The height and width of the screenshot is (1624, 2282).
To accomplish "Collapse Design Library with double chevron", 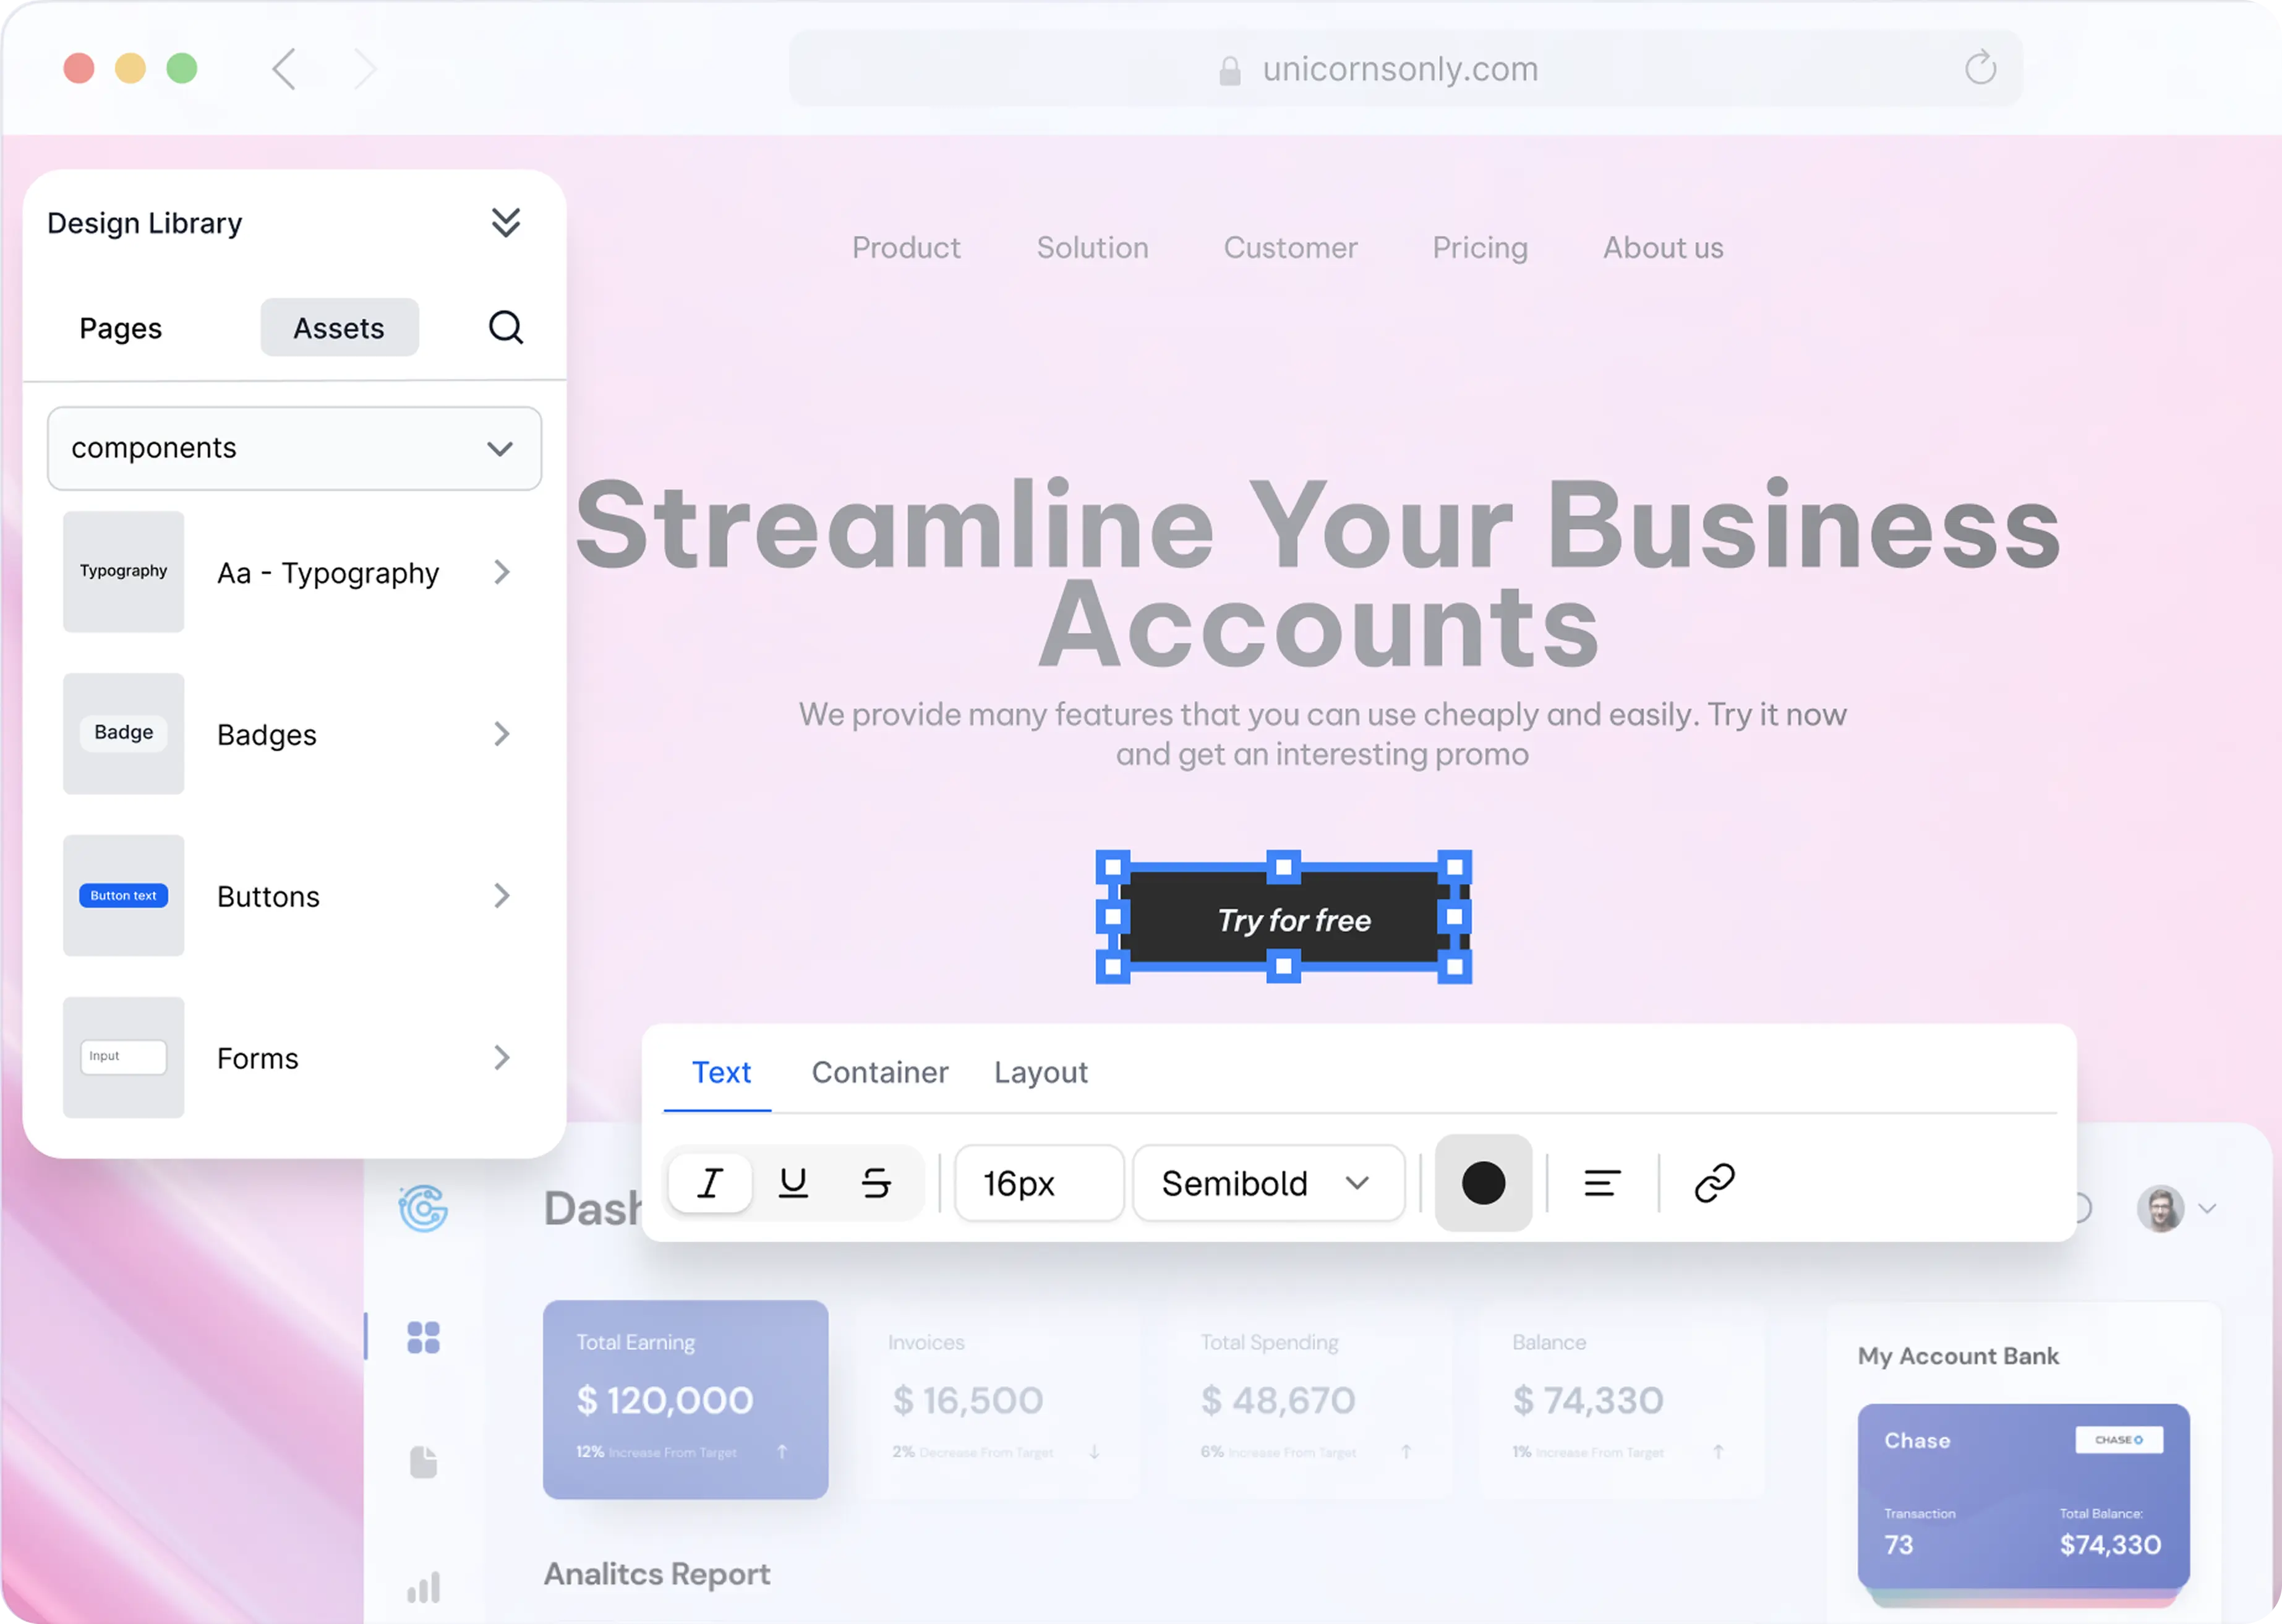I will click(506, 222).
